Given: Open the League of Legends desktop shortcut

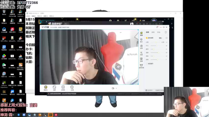Looking at the screenshot, I should pos(21,13).
